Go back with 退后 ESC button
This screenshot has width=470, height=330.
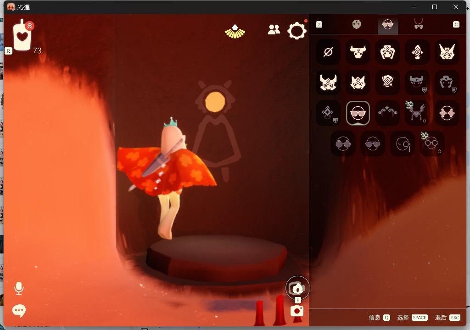[448, 318]
